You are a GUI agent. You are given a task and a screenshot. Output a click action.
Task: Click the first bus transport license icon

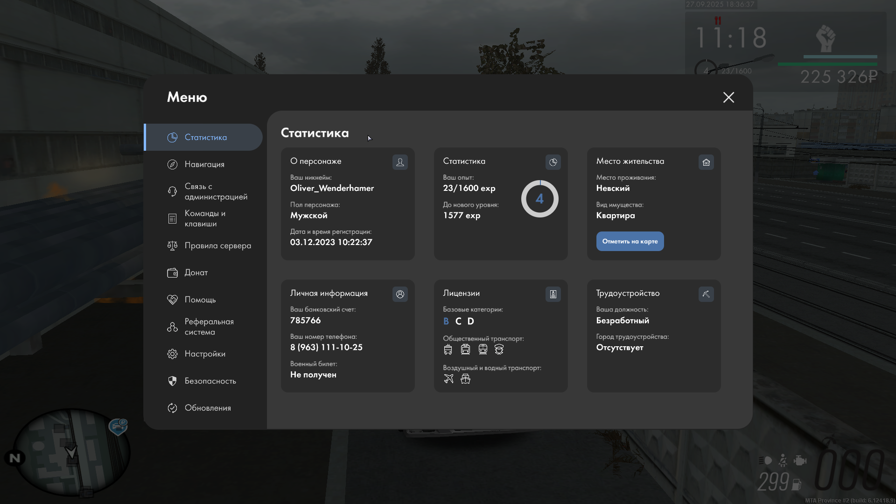448,350
